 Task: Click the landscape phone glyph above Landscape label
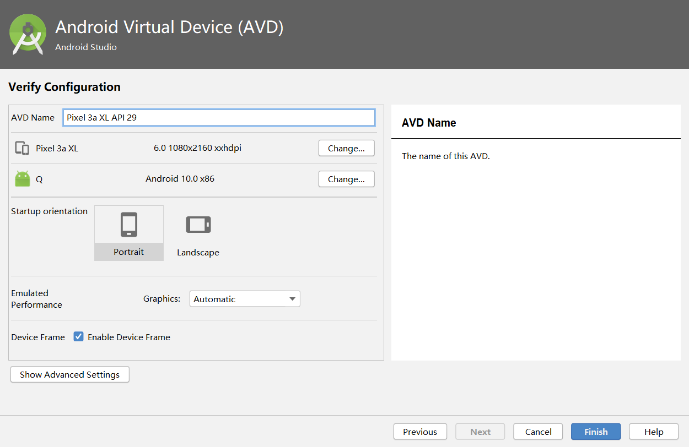point(198,225)
